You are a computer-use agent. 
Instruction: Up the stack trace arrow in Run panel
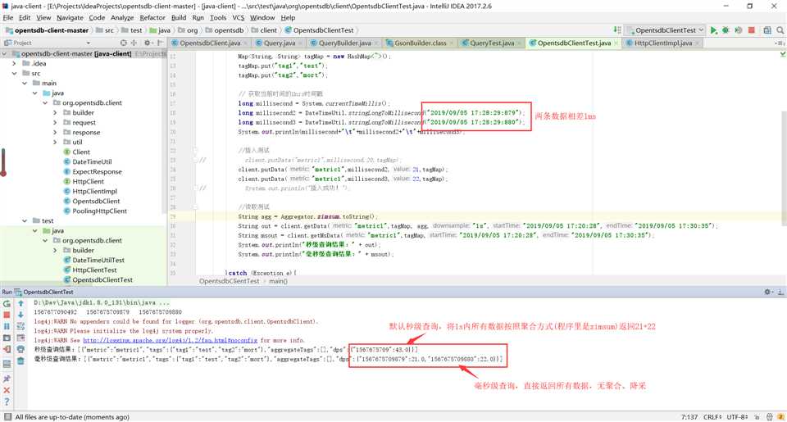[20, 303]
